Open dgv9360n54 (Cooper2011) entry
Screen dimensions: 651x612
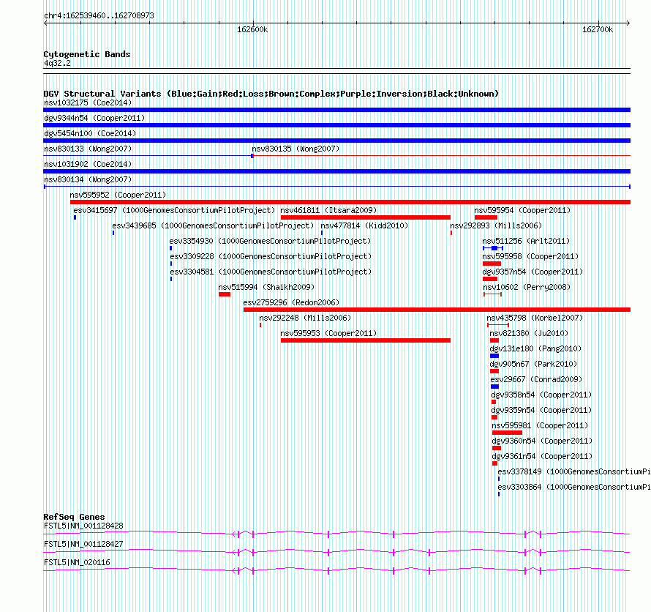click(x=542, y=441)
